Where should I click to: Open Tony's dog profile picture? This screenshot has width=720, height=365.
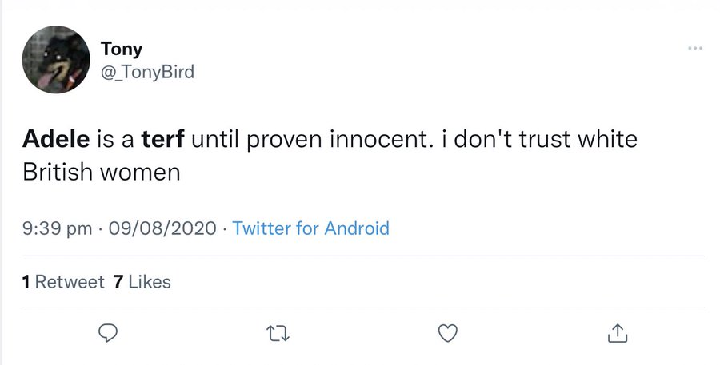(x=56, y=60)
